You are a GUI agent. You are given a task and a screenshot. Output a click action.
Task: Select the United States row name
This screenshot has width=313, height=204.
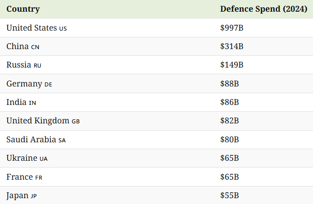[36, 28]
